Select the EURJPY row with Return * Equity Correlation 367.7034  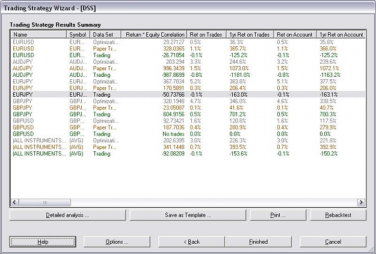pyautogui.click(x=188, y=82)
